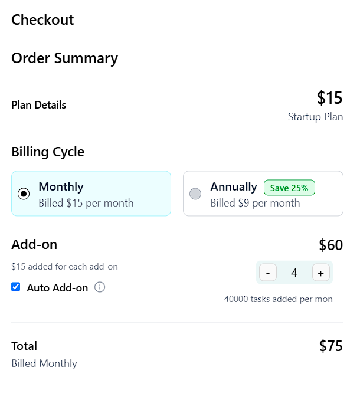Click the Startup Plan text
Screen dimensions: 360x413
(315, 116)
